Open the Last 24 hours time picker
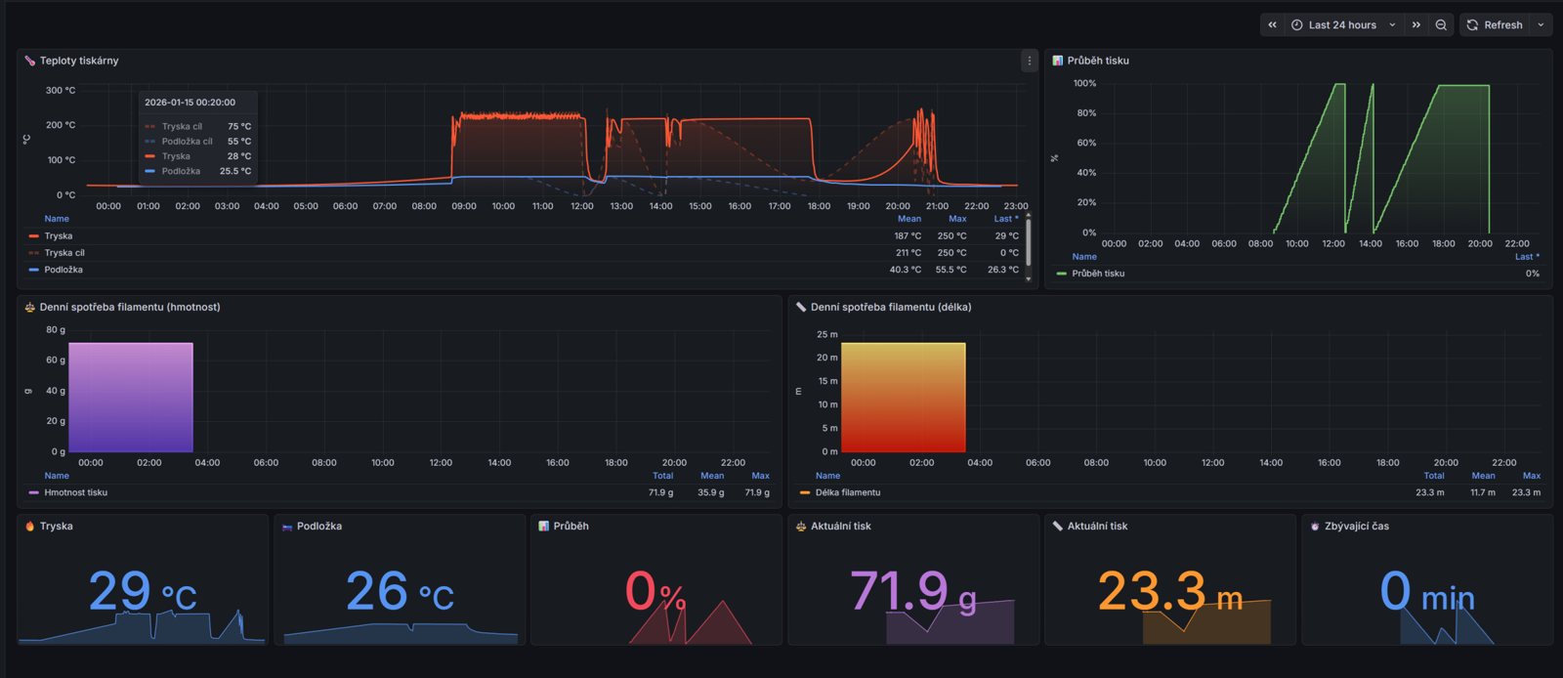Image resolution: width=1563 pixels, height=678 pixels. coord(1343,25)
